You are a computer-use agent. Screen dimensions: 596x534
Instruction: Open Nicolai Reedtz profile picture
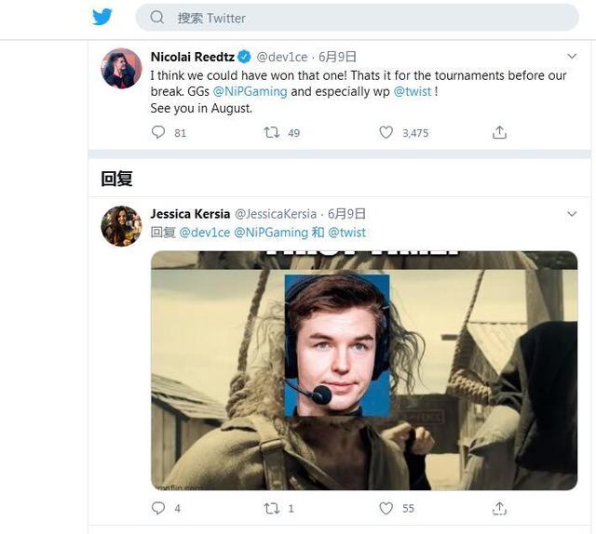point(121,68)
